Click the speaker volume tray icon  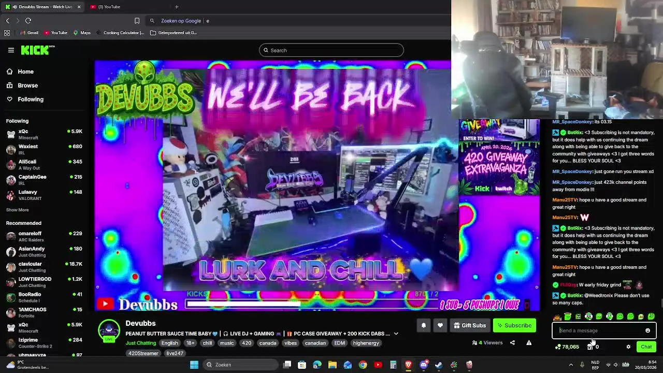coord(616,365)
